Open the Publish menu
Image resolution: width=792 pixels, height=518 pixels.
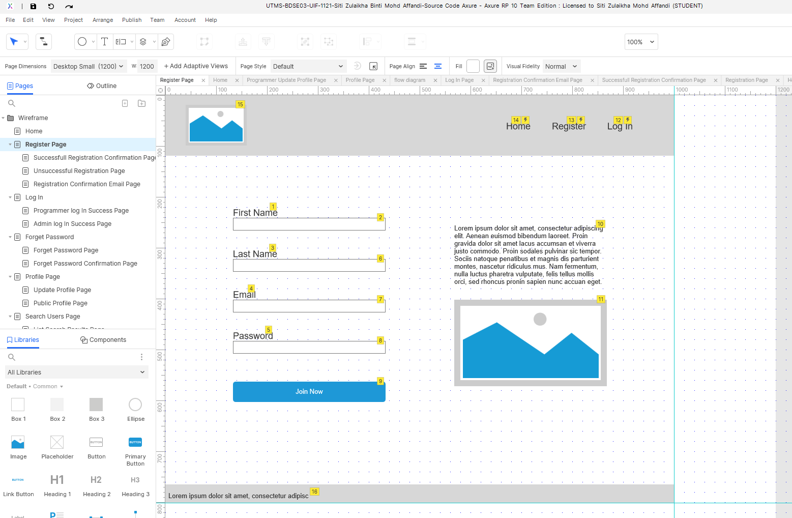(132, 20)
